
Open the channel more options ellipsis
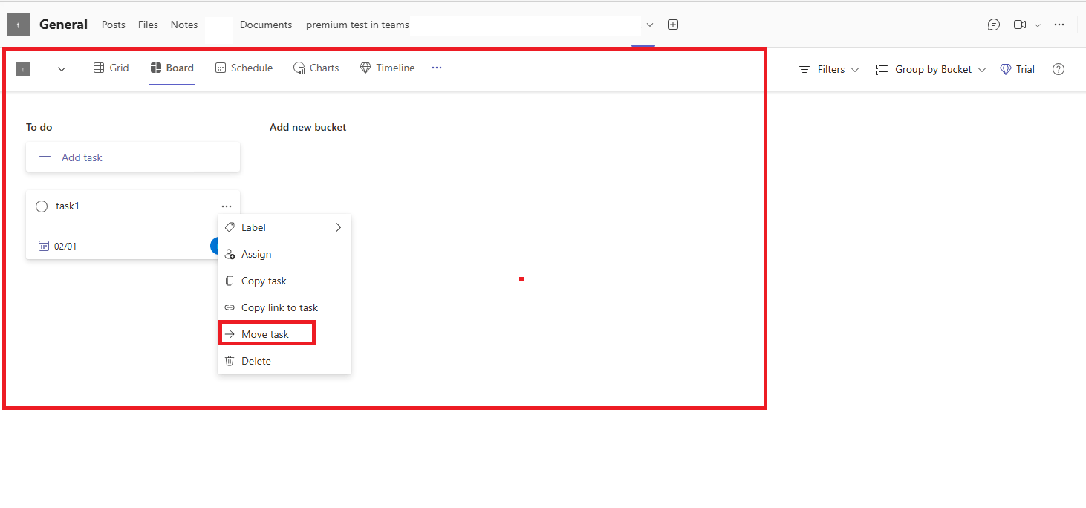pos(1059,25)
